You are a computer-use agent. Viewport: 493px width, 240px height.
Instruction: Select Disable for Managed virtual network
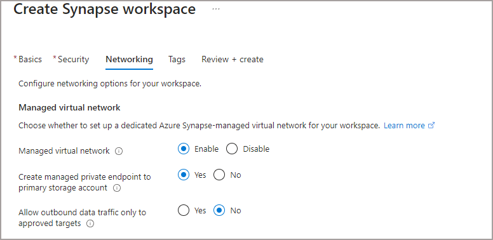232,149
